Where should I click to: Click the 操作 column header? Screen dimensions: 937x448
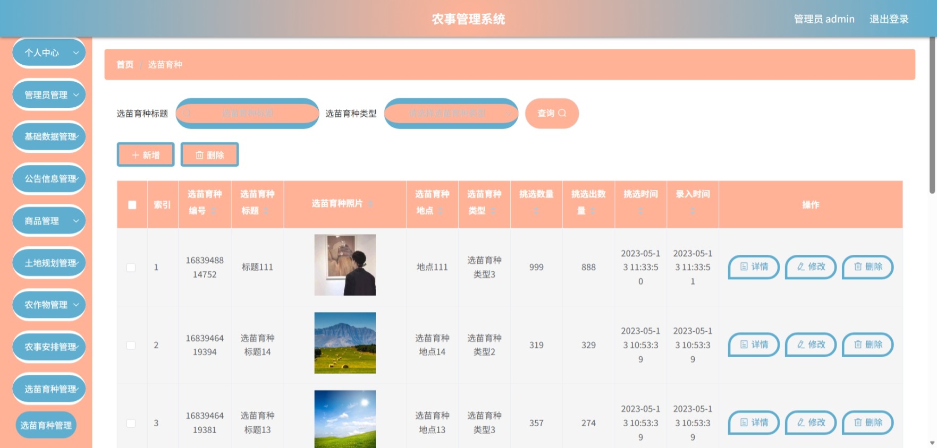point(811,204)
